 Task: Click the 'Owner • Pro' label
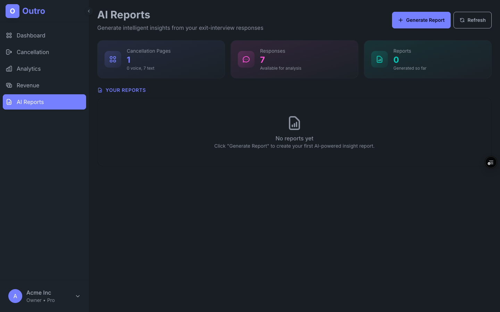point(41,300)
